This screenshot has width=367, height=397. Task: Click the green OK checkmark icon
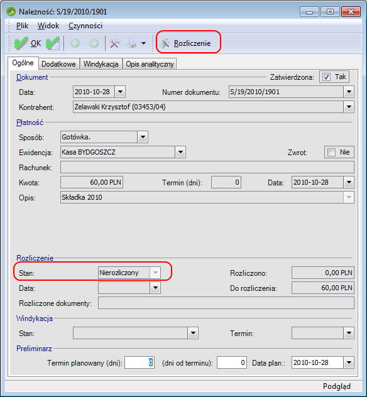coord(21,43)
